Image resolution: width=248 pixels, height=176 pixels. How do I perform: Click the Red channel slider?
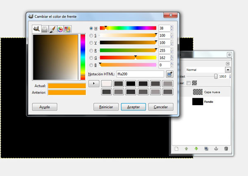(128, 51)
